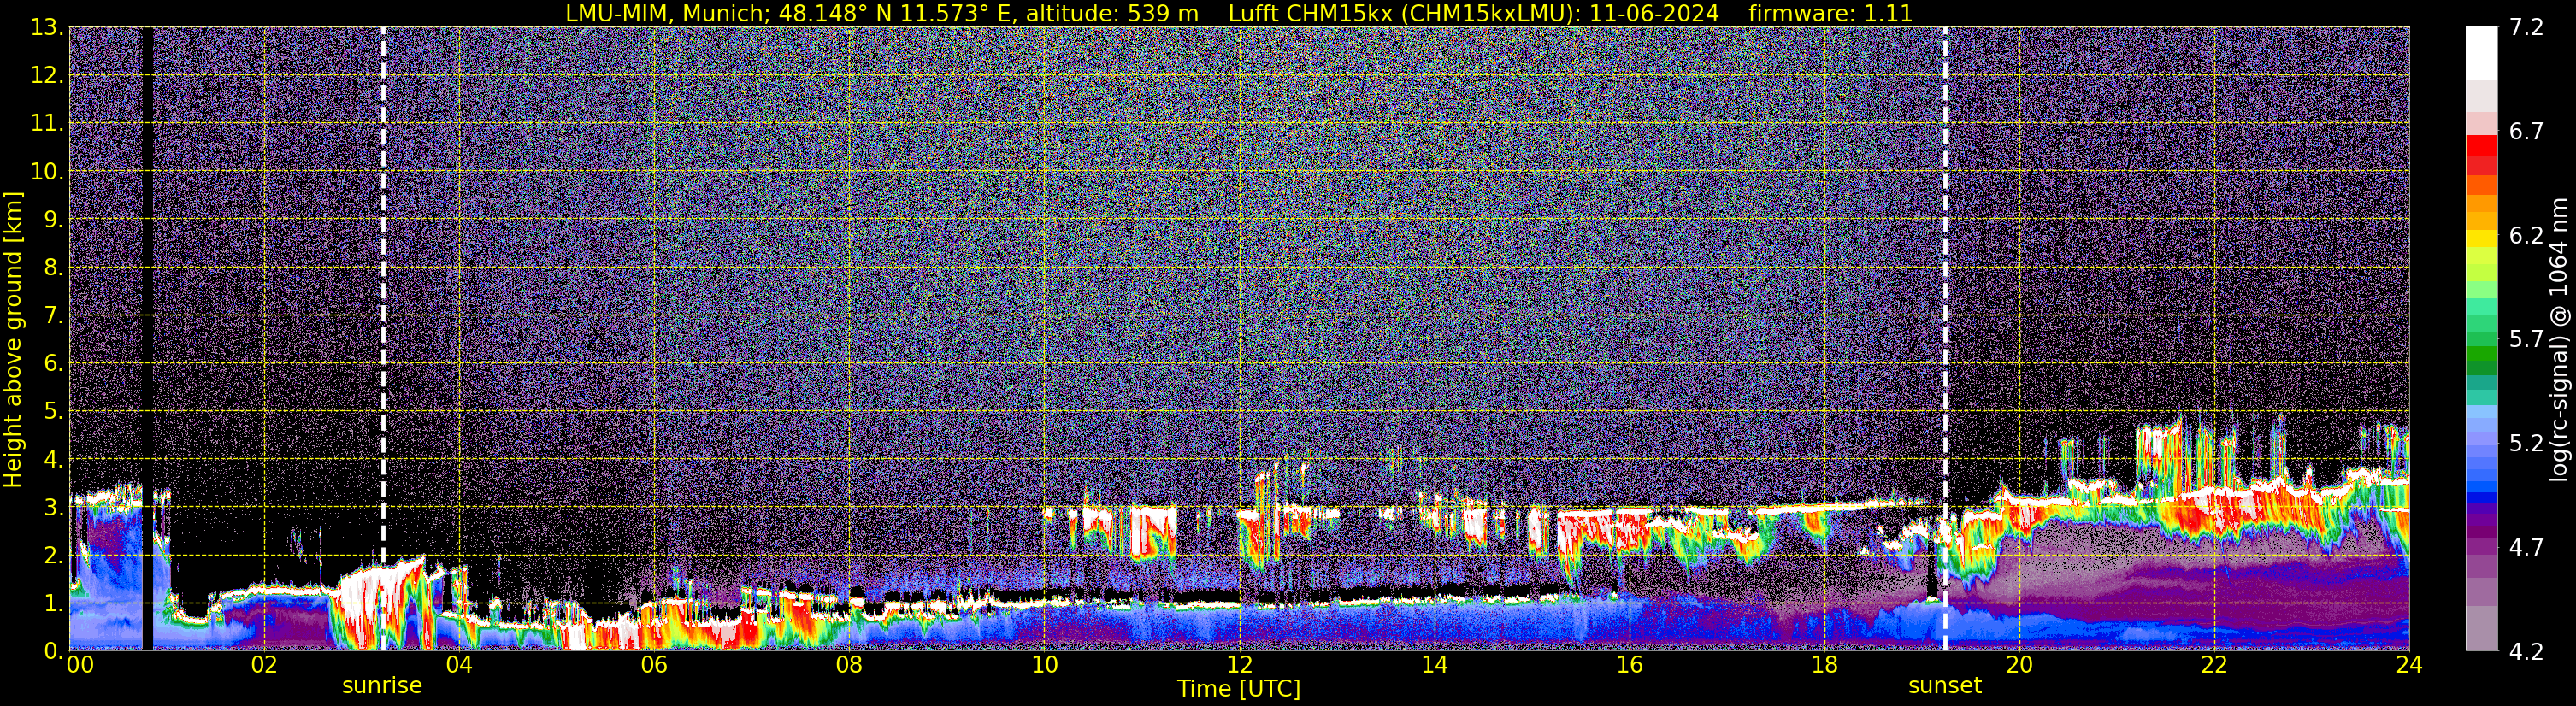Click the colorbar value 5.2

2526,443
